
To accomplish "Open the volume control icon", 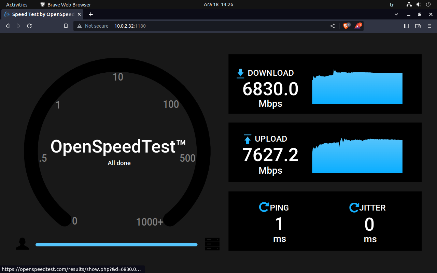I will pyautogui.click(x=419, y=5).
